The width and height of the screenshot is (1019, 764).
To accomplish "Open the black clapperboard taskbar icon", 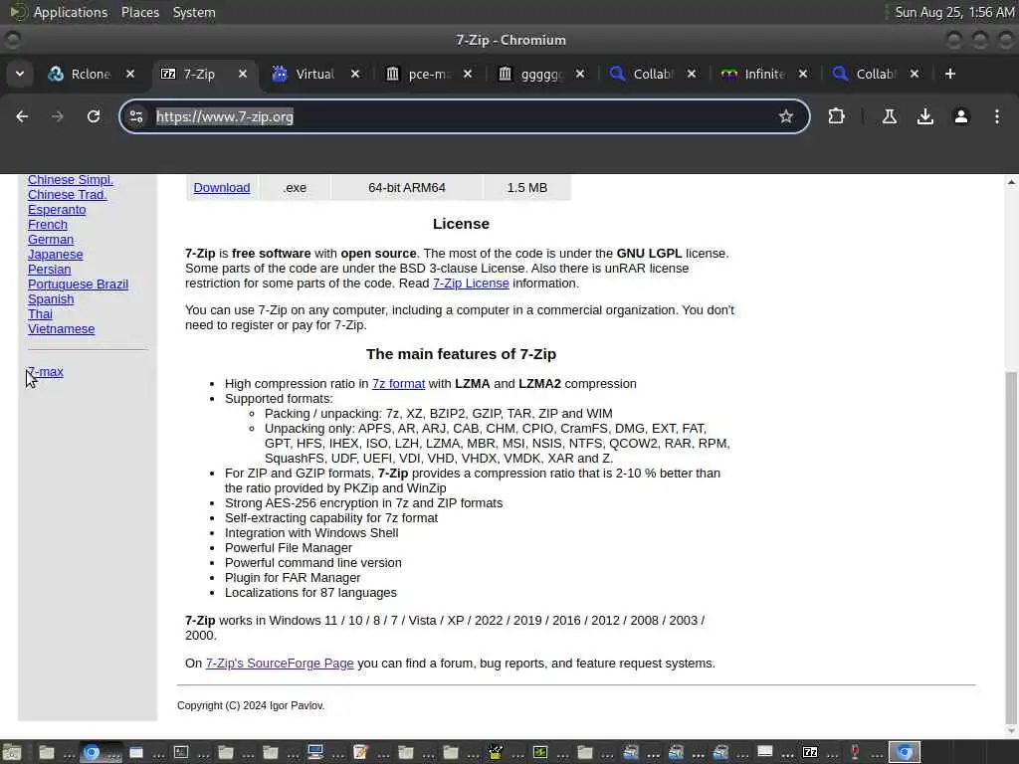I will (496, 752).
